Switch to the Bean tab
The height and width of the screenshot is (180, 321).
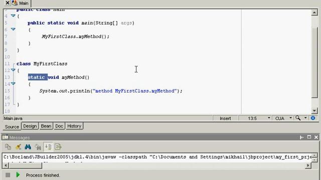coord(46,126)
